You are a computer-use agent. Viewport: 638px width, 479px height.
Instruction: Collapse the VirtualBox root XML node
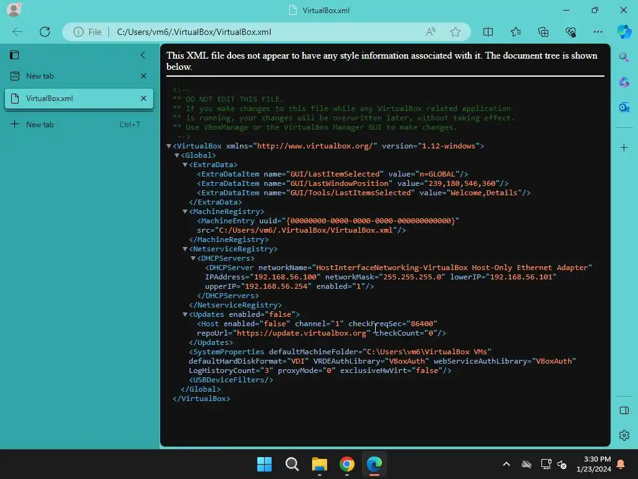[x=169, y=146]
